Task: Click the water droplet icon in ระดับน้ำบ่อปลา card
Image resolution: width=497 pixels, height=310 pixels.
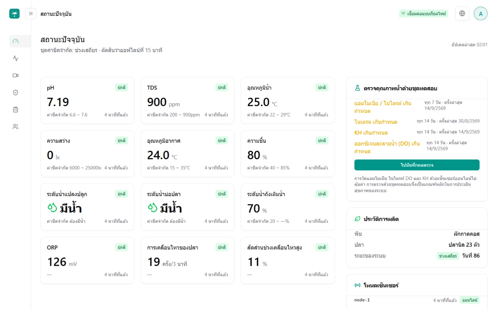Action: [153, 207]
